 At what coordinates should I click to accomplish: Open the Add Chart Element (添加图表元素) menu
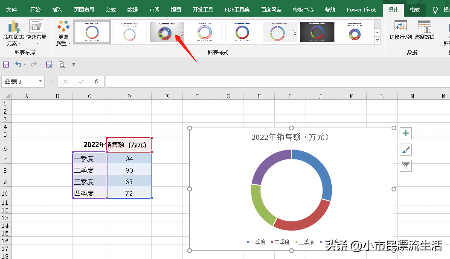pyautogui.click(x=14, y=33)
